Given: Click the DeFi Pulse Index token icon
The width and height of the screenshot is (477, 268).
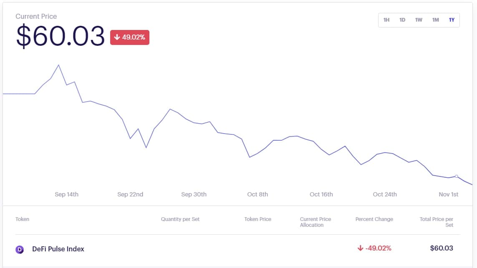Looking at the screenshot, I should [20, 249].
